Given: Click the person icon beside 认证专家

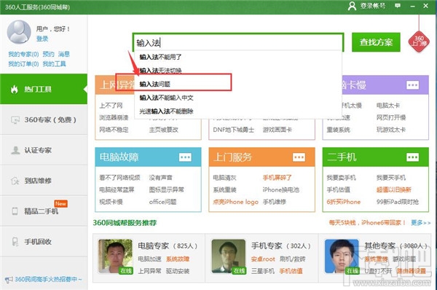Looking at the screenshot, I should click(x=15, y=150).
